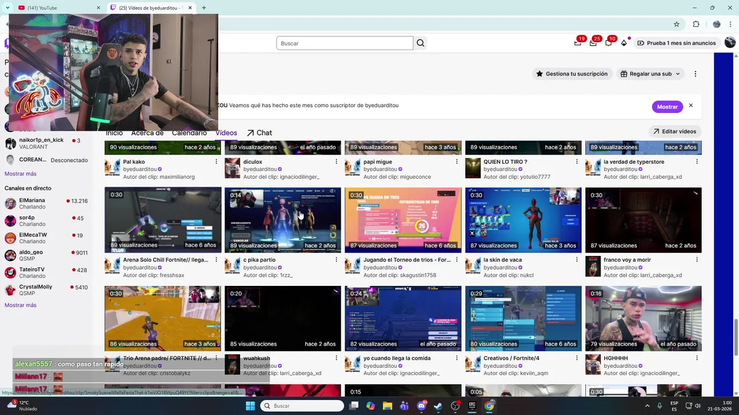Click 'Gestiona tu suscripción' button
The height and width of the screenshot is (415, 739).
point(572,74)
